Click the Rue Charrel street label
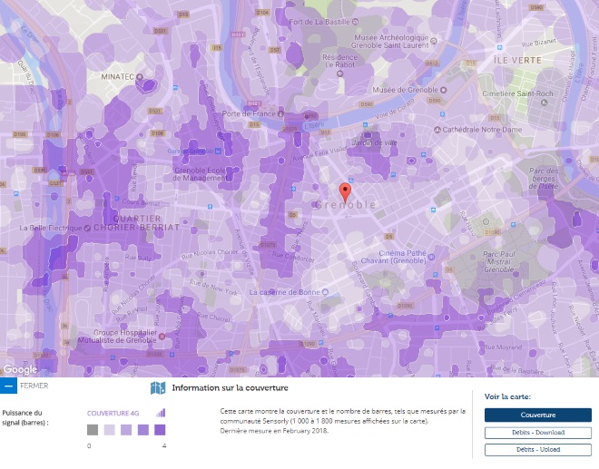The image size is (599, 469). tap(214, 317)
